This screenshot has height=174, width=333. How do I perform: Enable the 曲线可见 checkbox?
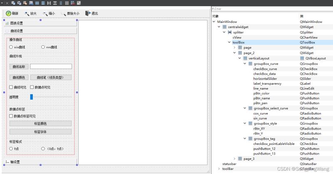[11, 87]
